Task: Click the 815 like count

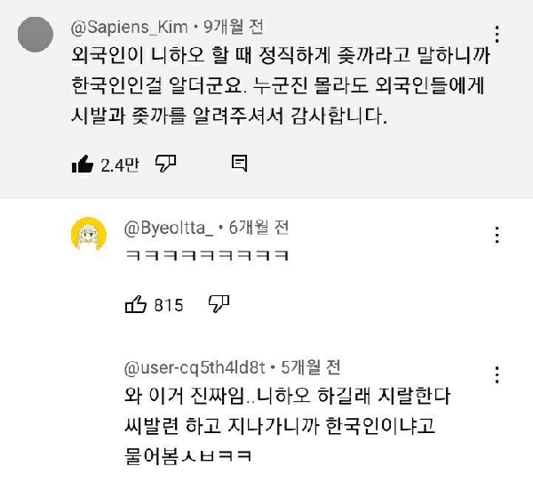Action: pos(169,306)
